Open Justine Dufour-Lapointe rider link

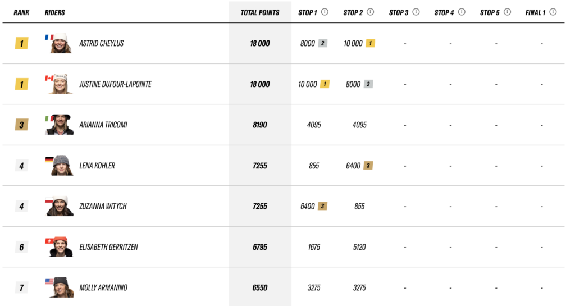[x=116, y=84]
